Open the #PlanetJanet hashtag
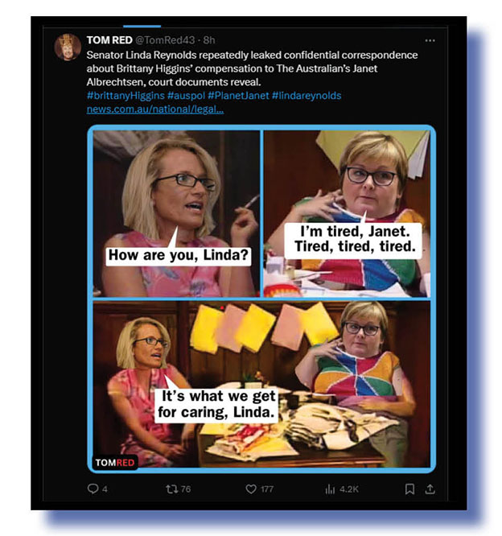502x536 pixels. click(238, 96)
